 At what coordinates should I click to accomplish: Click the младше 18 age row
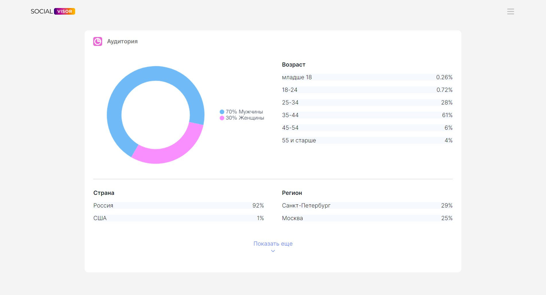[367, 77]
